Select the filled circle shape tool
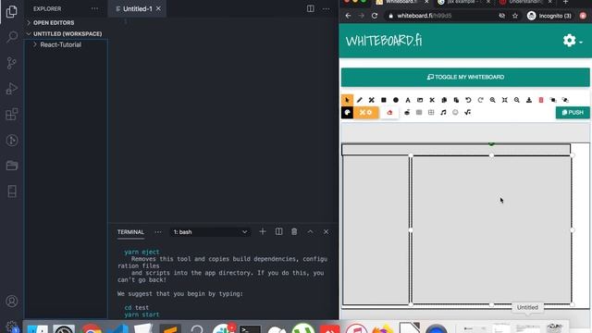 click(396, 100)
